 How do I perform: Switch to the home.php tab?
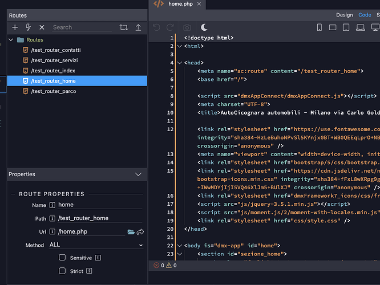[x=180, y=4]
